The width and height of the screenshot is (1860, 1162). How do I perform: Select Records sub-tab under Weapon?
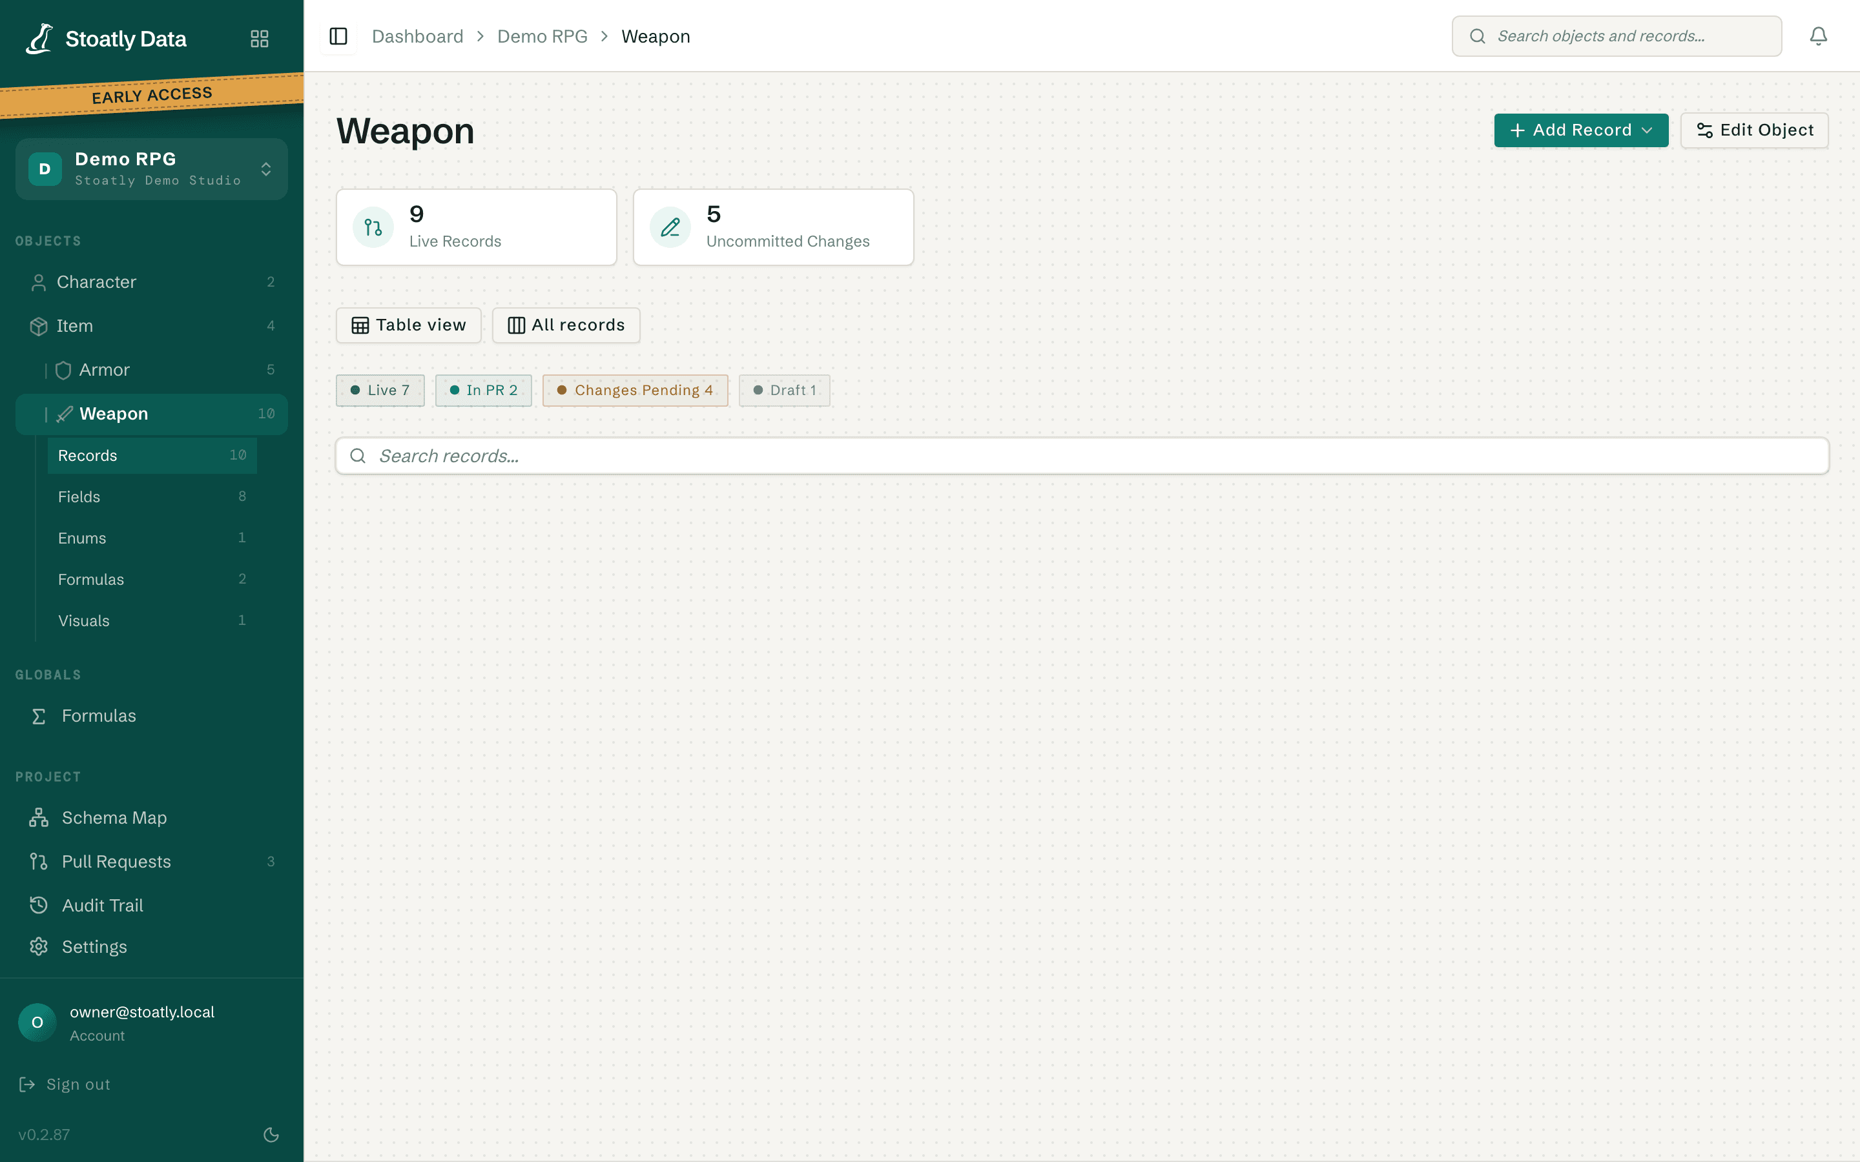(151, 456)
